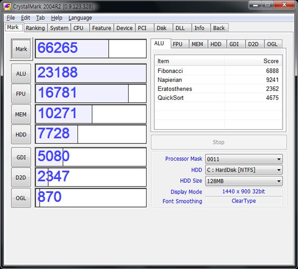Click the HDD score bar 7728
This screenshot has width=298, height=269.
click(91, 134)
